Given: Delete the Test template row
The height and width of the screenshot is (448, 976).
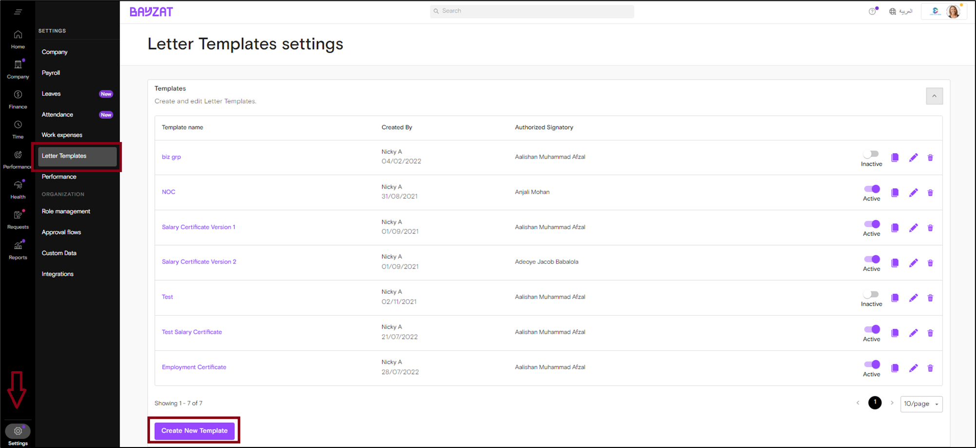Looking at the screenshot, I should pyautogui.click(x=930, y=298).
